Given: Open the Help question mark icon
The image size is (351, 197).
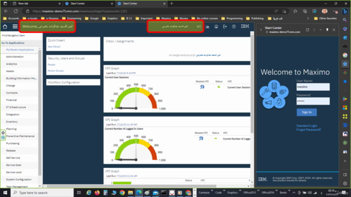Looking at the screenshot, I should tap(234, 27).
